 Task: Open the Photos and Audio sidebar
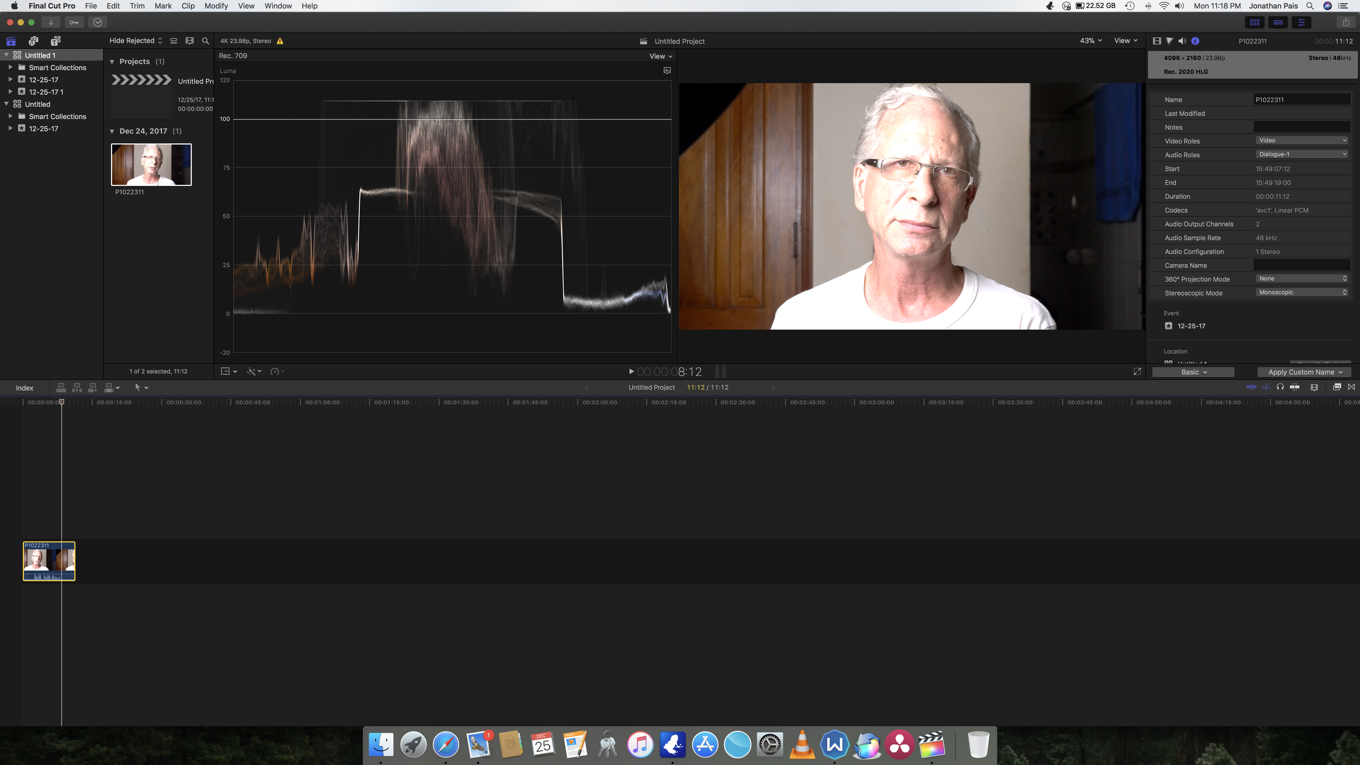click(x=33, y=41)
